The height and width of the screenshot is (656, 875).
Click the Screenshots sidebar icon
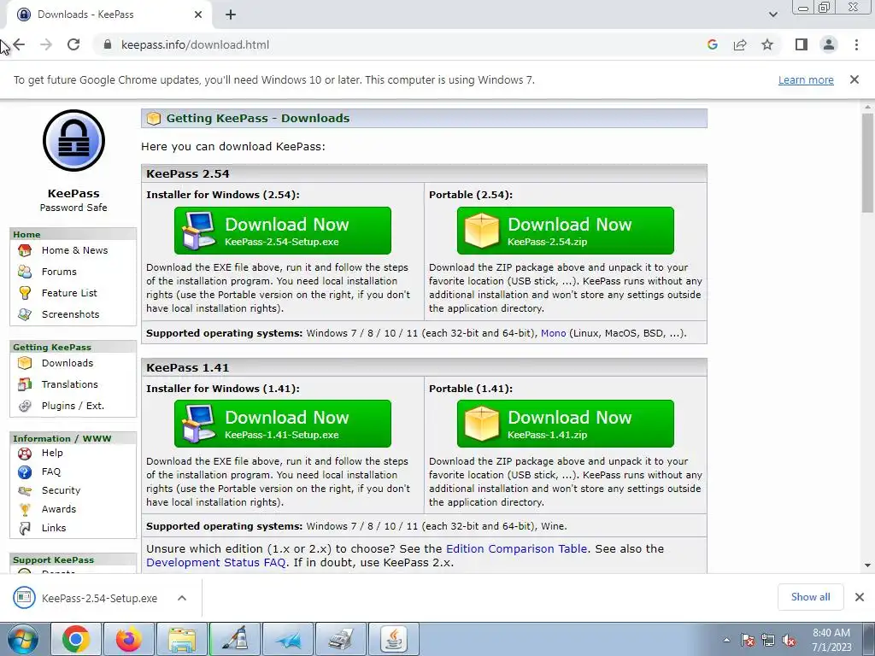coord(25,314)
